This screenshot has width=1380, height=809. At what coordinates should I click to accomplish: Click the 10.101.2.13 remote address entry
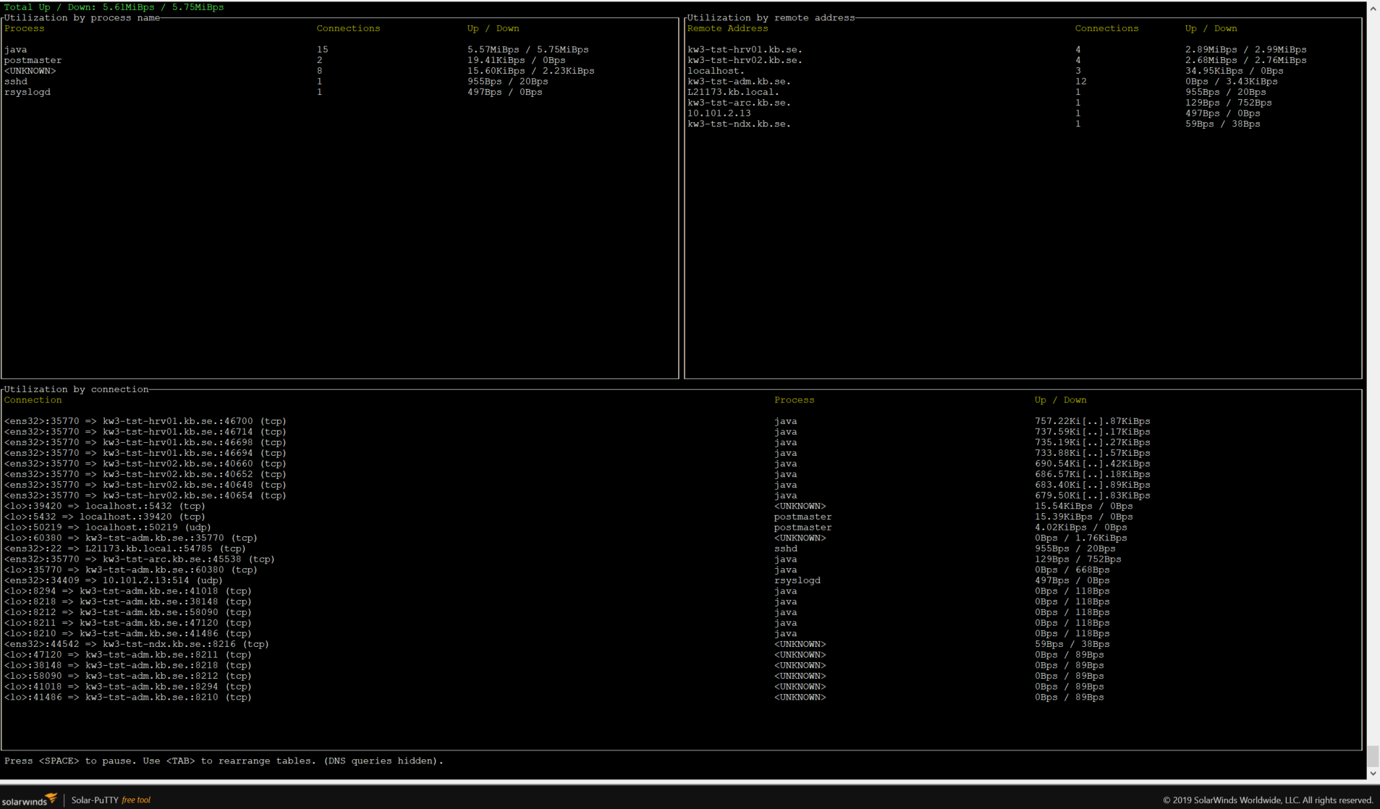pyautogui.click(x=719, y=114)
